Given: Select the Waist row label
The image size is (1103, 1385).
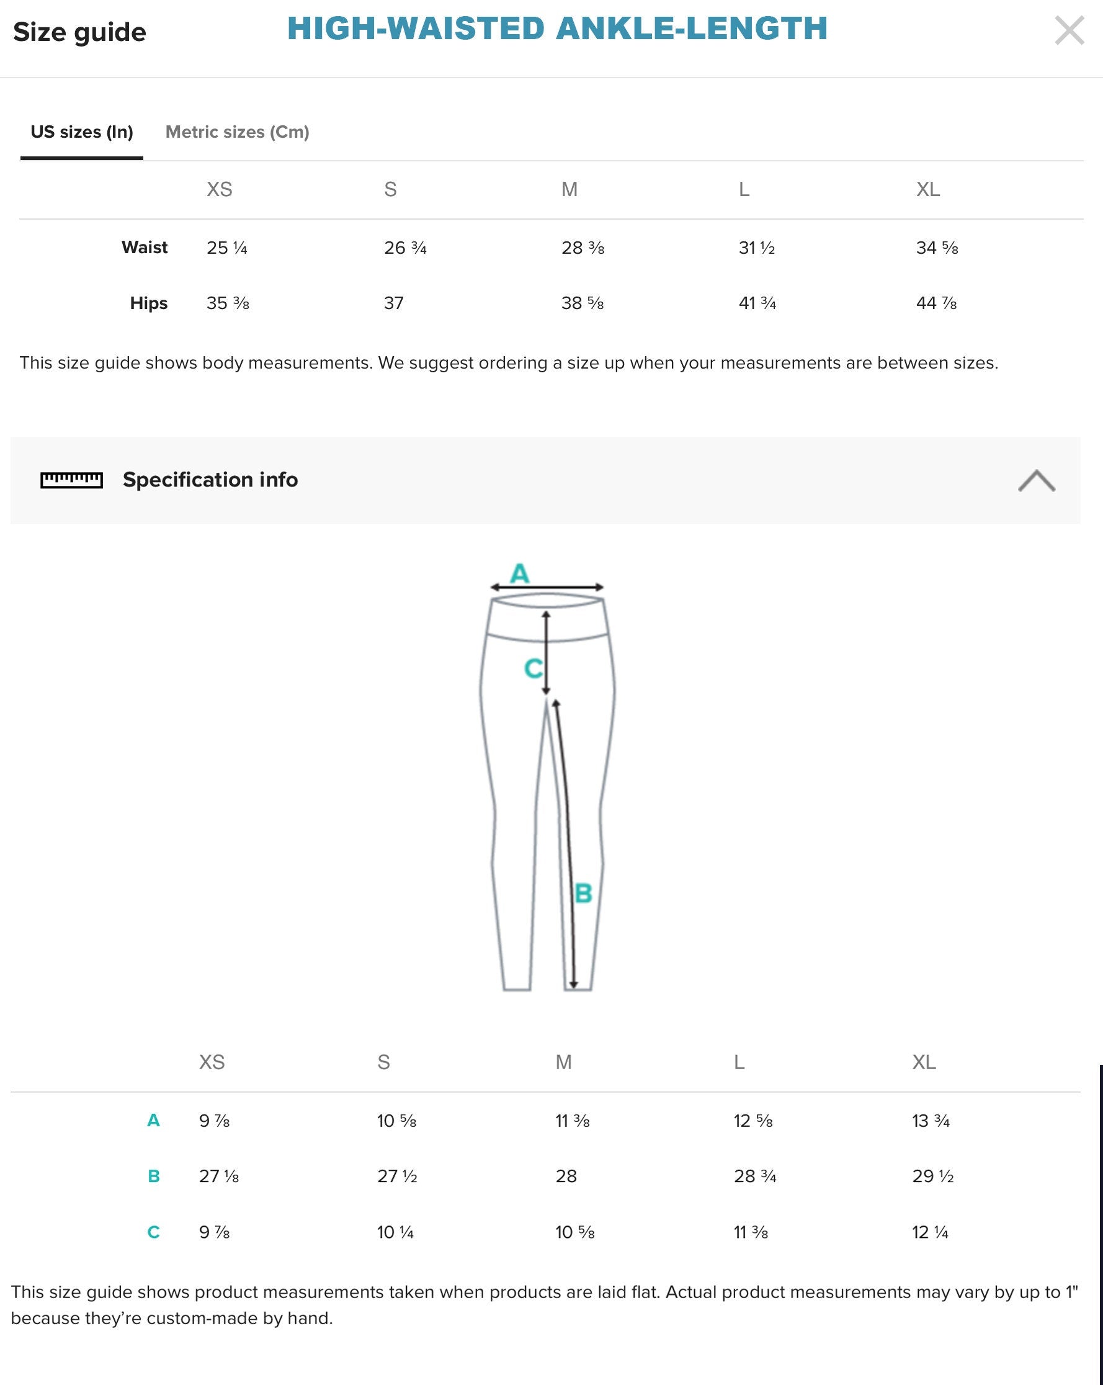Looking at the screenshot, I should pos(145,248).
